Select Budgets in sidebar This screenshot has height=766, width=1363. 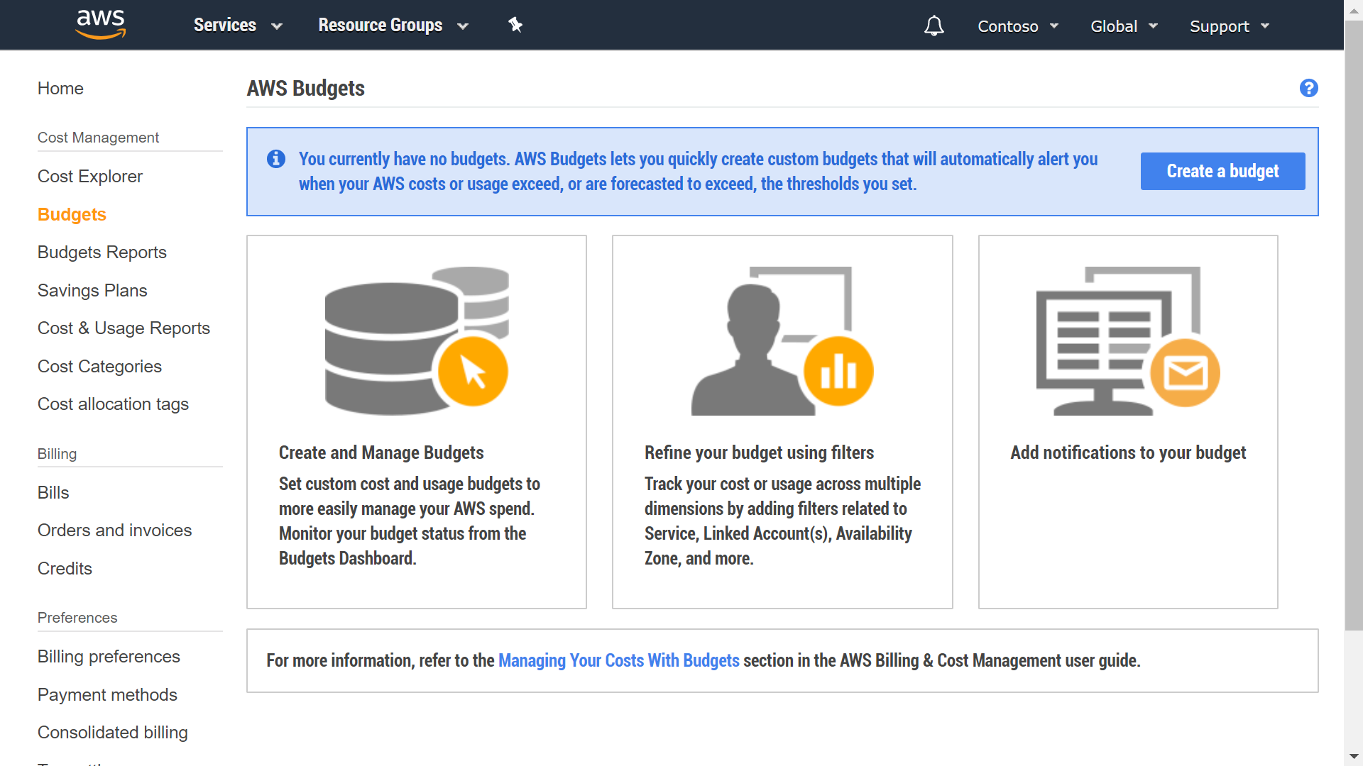point(72,215)
